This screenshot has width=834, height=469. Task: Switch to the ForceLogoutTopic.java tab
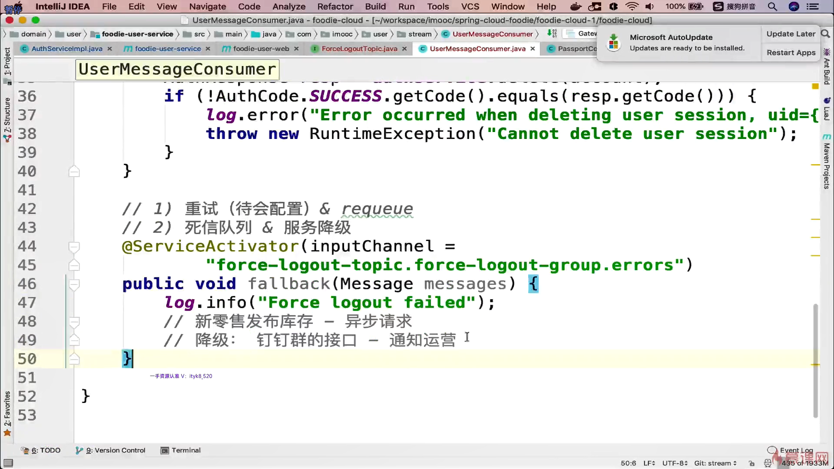(x=359, y=49)
